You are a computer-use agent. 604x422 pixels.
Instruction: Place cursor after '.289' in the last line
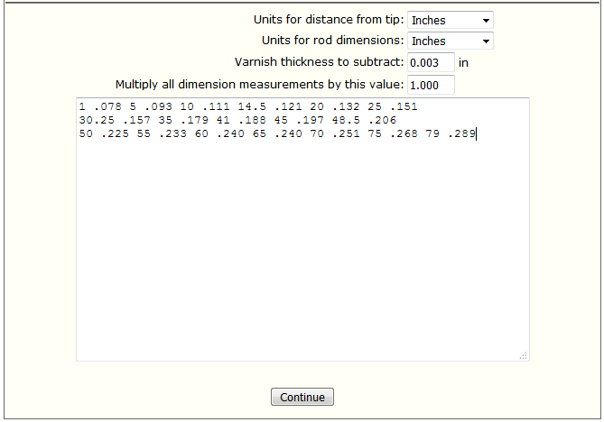476,133
